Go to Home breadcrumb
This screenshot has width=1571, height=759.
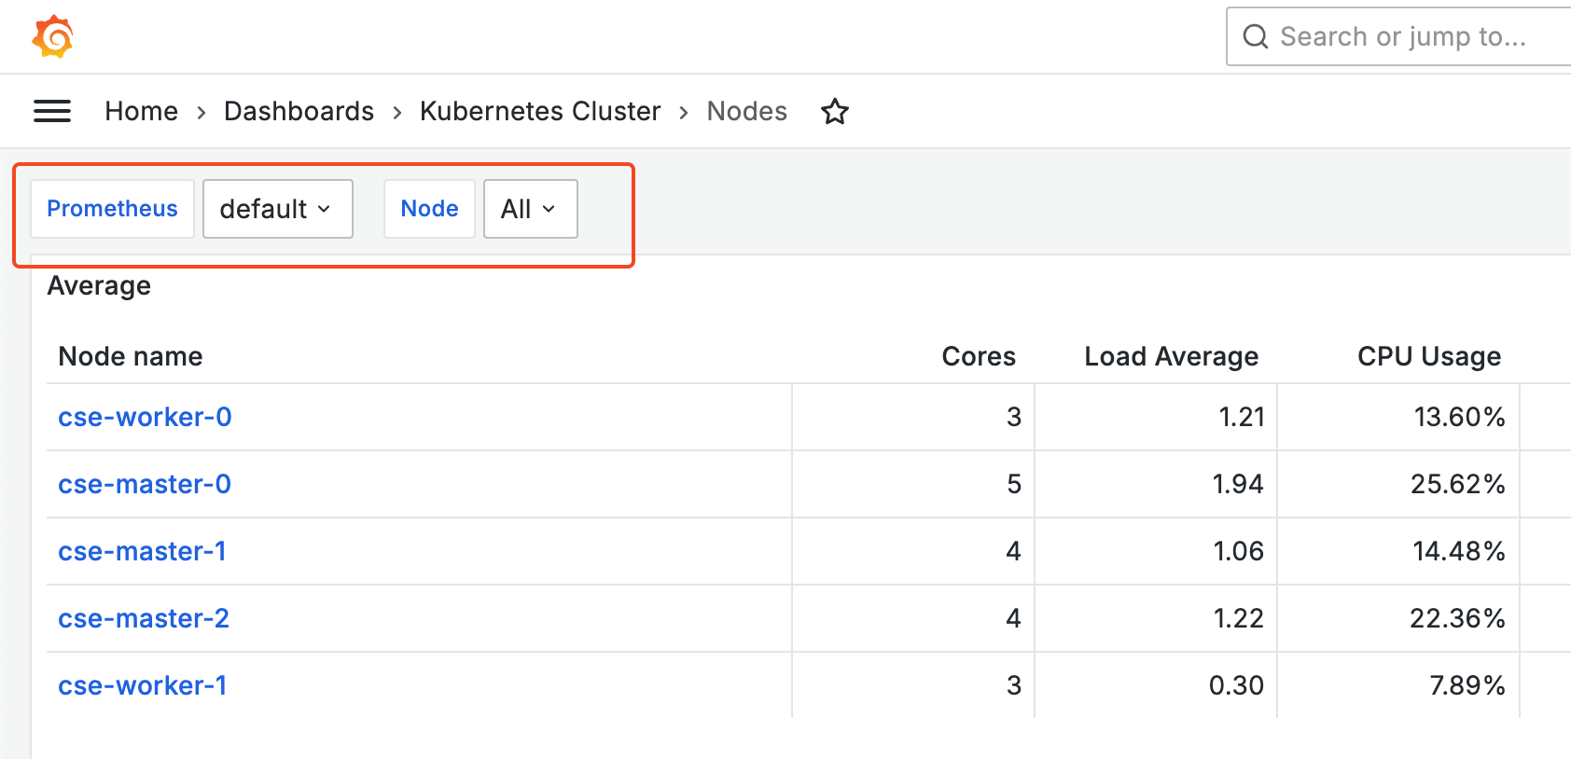coord(141,111)
